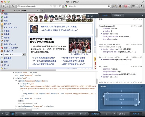Open a new tab with plus button
Screen dimensions: 145x117
pos(42,11)
